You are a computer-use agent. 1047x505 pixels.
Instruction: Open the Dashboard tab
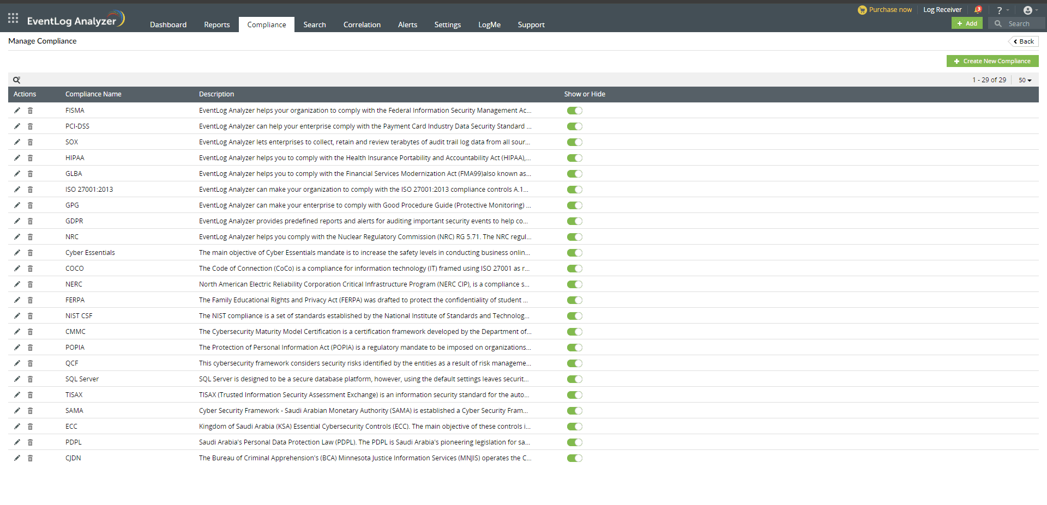click(168, 25)
